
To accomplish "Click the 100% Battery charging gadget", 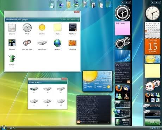I will tap(123, 122).
